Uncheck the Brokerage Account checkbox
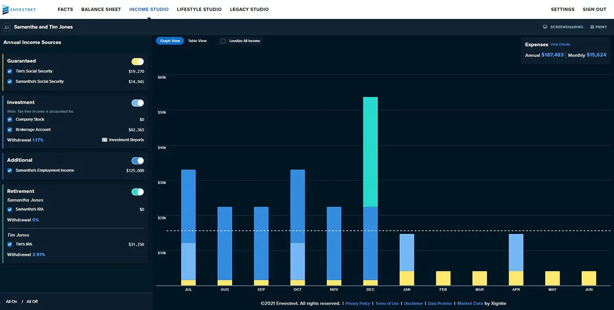614x310 pixels. 10,130
